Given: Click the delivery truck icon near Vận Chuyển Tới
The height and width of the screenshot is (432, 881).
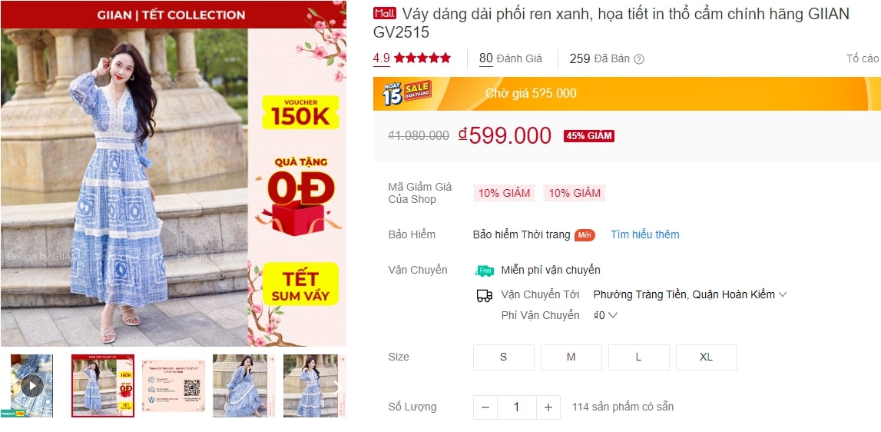Looking at the screenshot, I should coord(485,295).
